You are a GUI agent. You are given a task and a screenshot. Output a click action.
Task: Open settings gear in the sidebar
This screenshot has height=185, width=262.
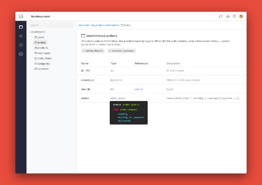pos(21,54)
